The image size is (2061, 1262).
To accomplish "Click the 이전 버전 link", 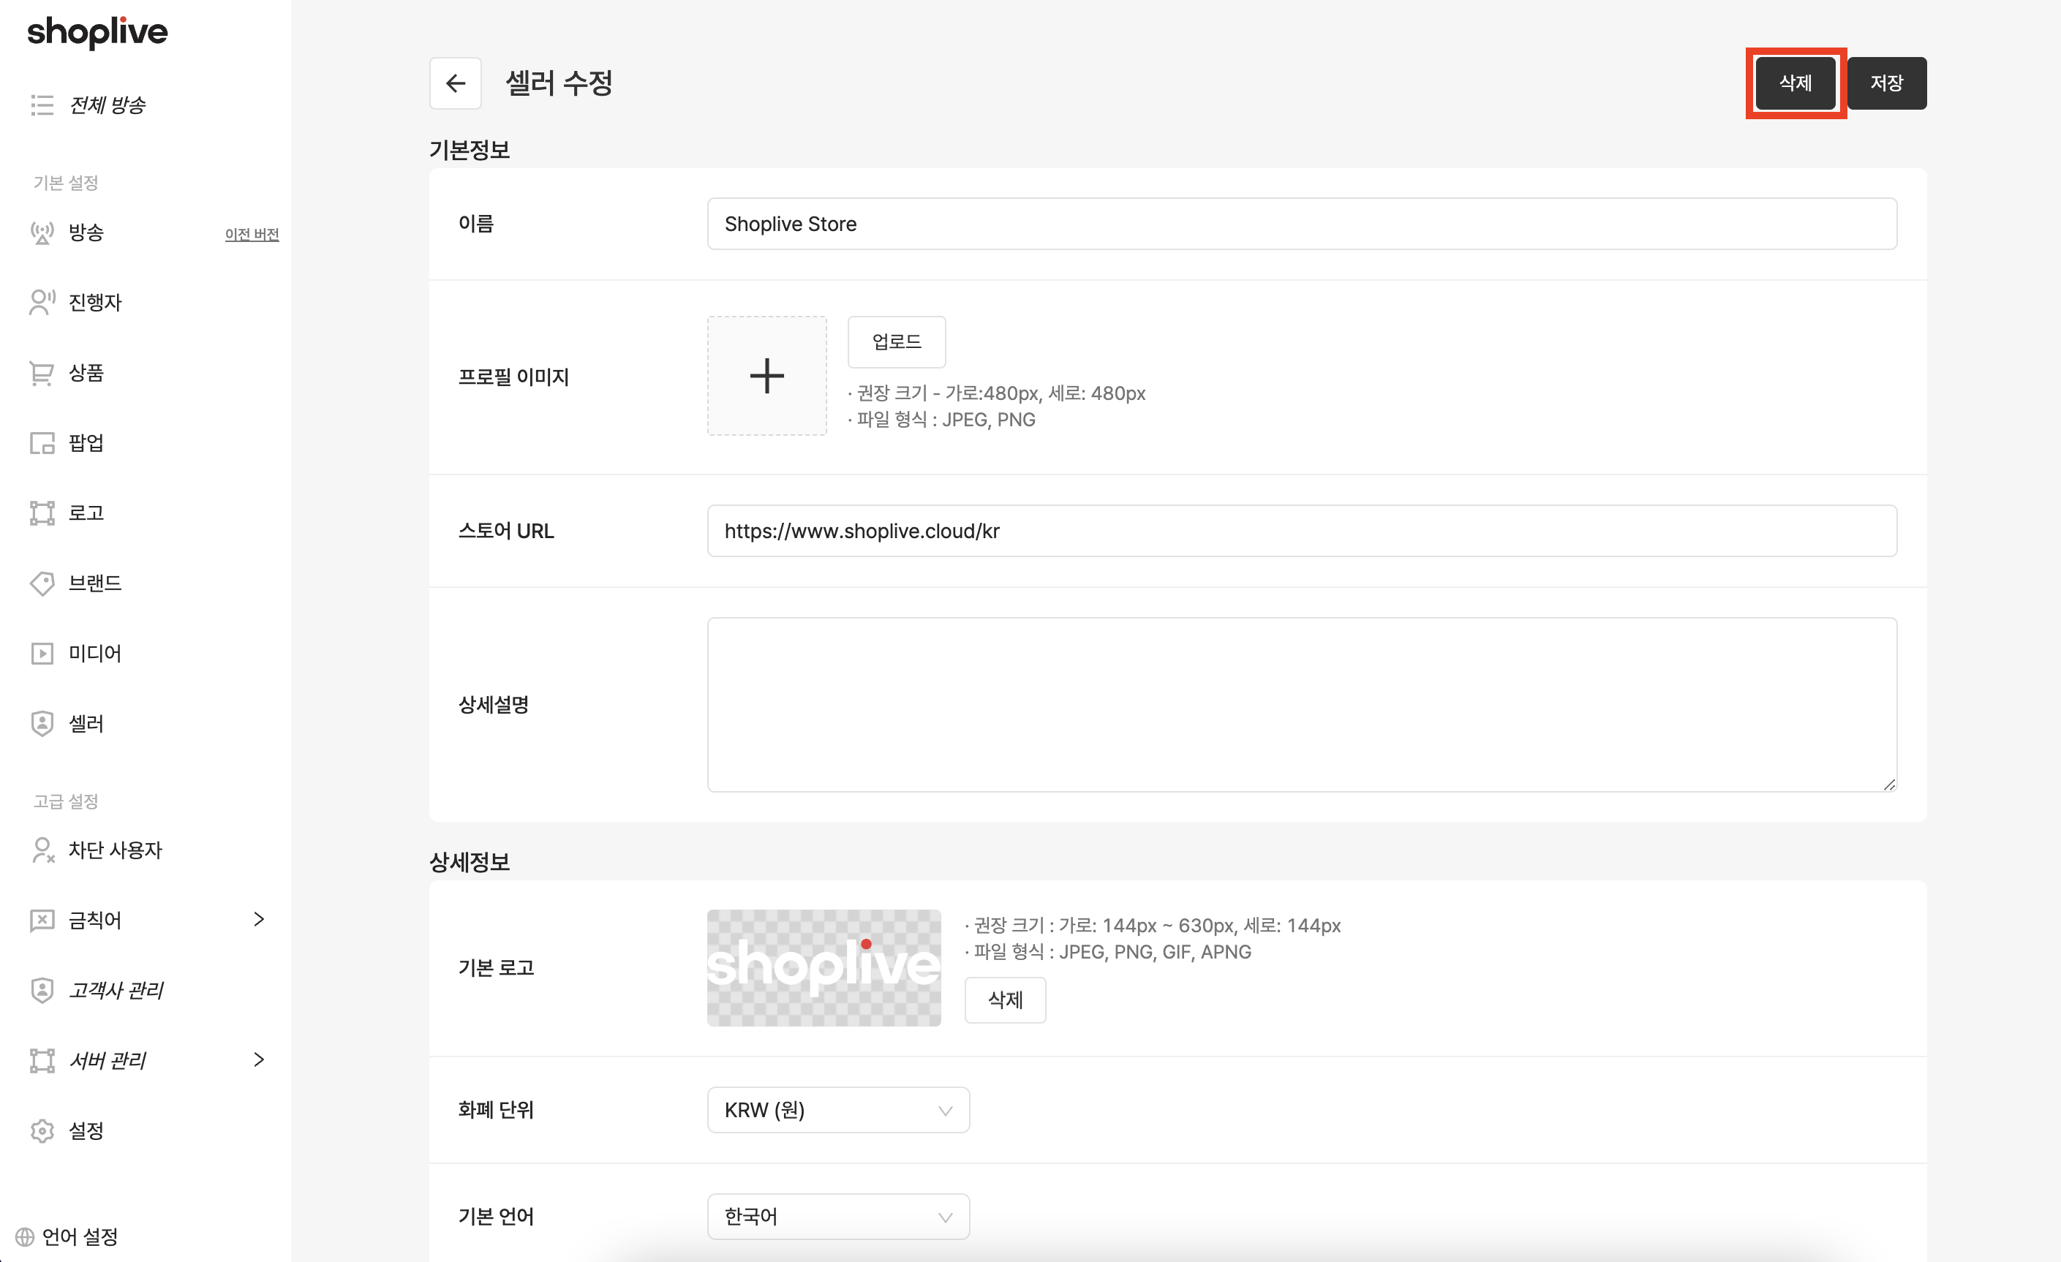I will click(252, 234).
